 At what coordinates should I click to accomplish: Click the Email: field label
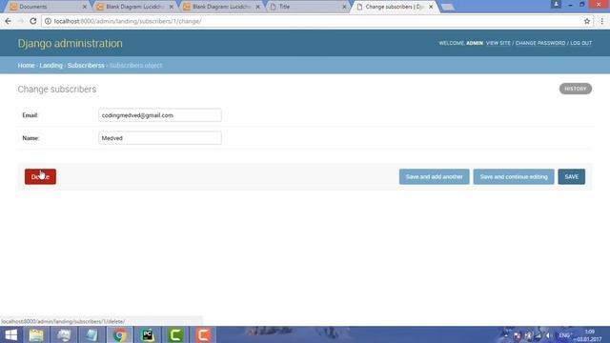[x=30, y=115]
